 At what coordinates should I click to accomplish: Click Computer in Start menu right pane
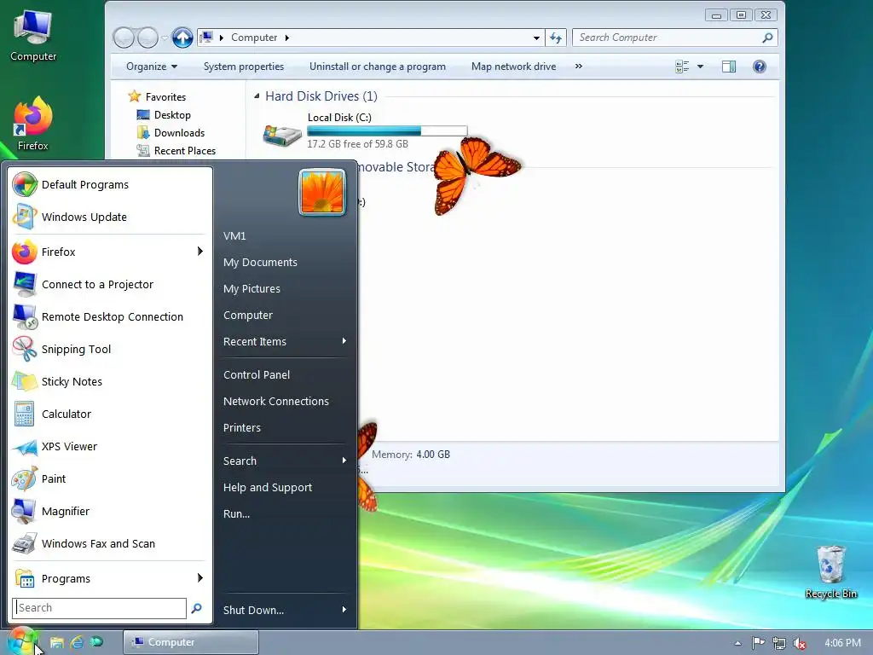pyautogui.click(x=248, y=316)
